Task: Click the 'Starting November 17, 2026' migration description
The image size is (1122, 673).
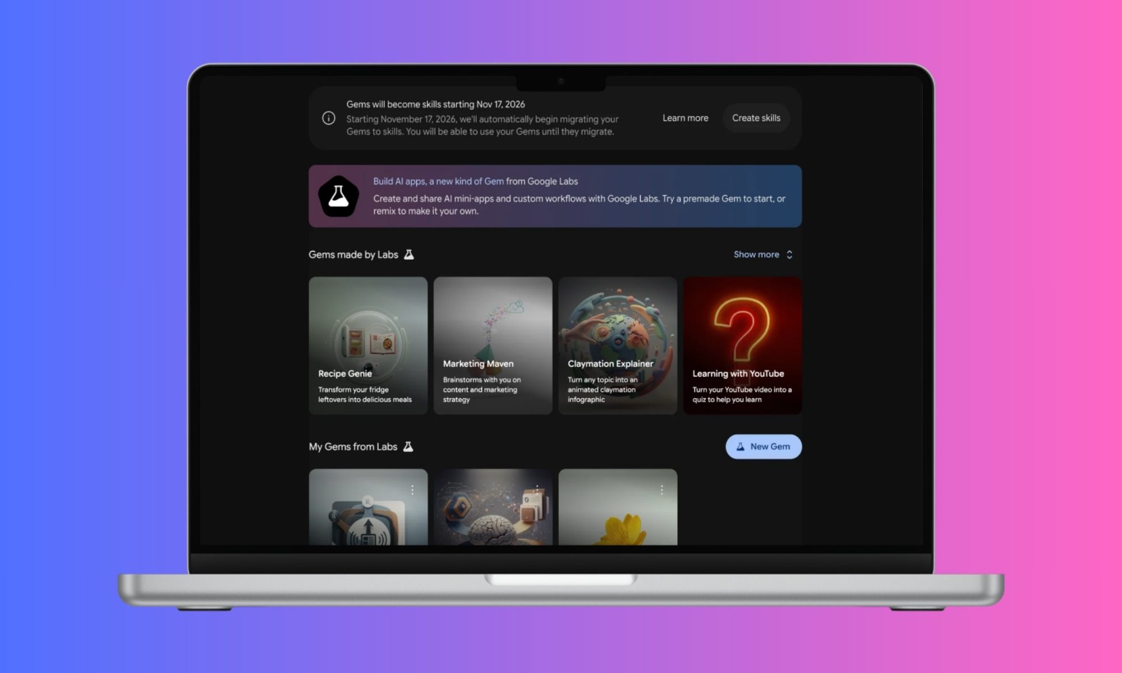Action: (482, 125)
